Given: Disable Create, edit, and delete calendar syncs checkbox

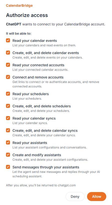Looking at the screenshot, I should (8, 130).
